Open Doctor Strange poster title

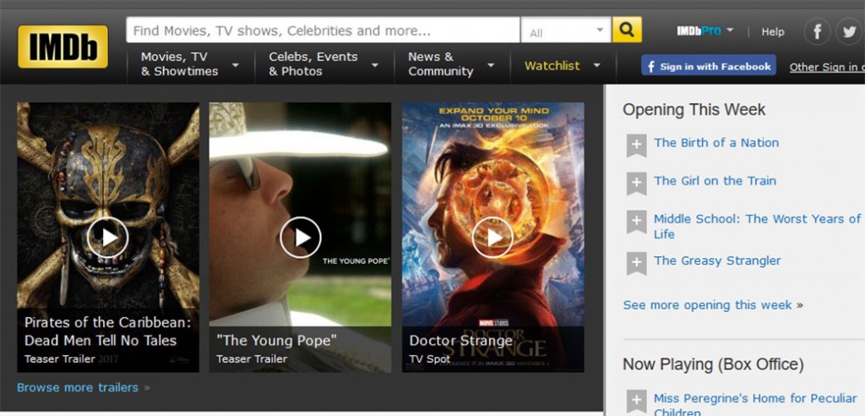pos(460,340)
